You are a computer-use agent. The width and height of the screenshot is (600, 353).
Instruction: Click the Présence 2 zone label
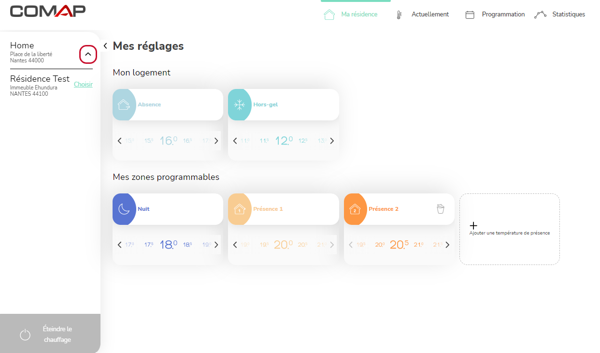pos(384,209)
